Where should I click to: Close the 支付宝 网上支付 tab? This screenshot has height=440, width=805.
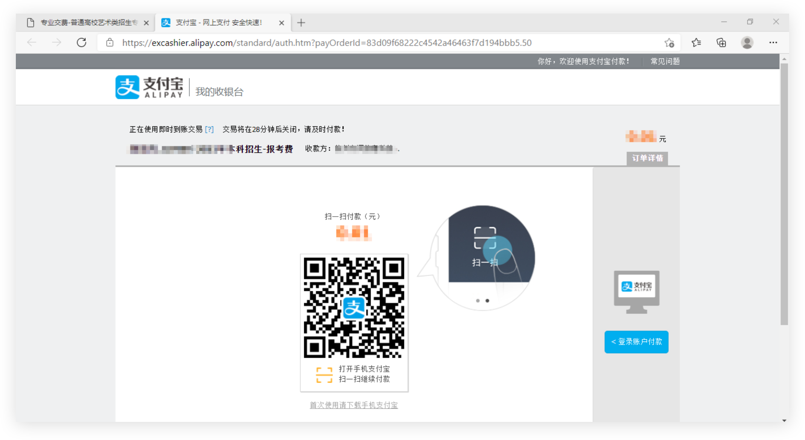(x=282, y=23)
